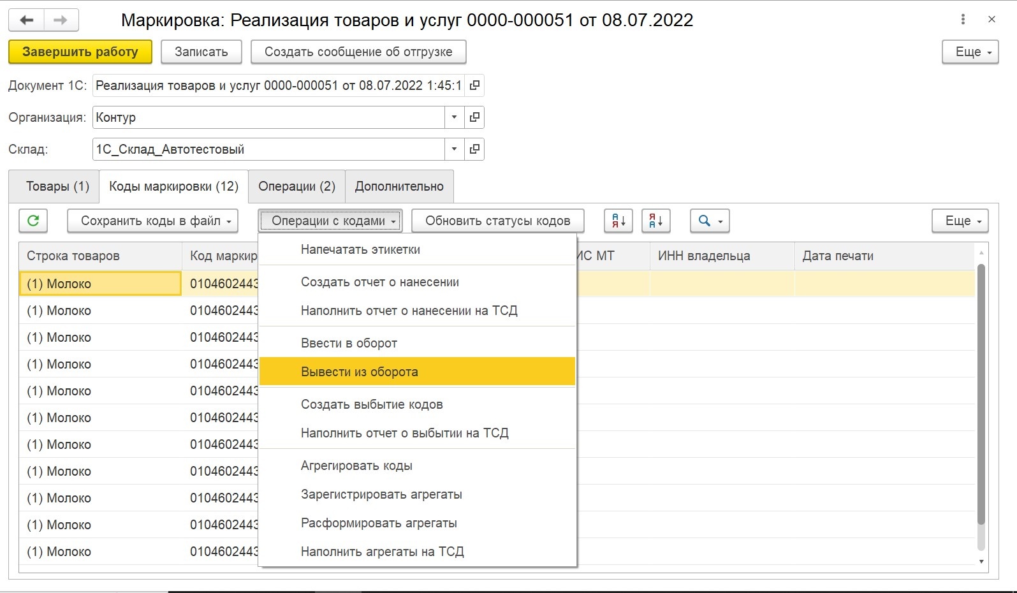Choose Расформировать агрегаты menu item

pos(418,523)
